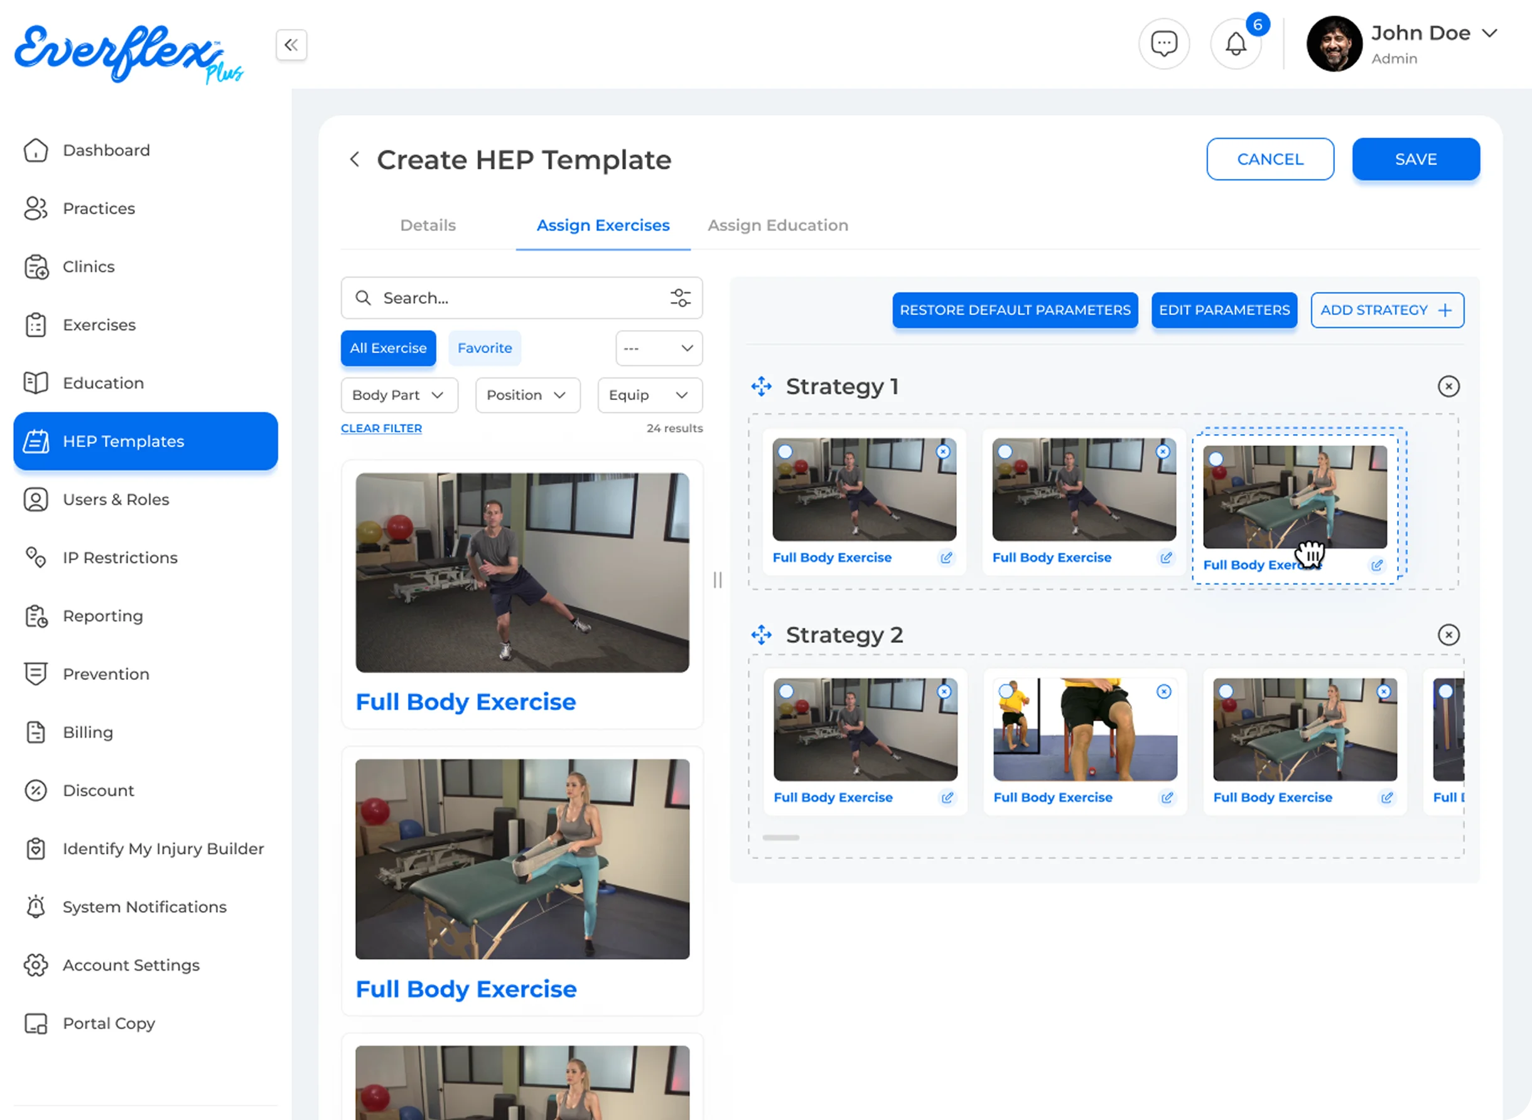The width and height of the screenshot is (1532, 1120).
Task: Go back using arrow beside Create HEP Template
Action: coord(355,159)
